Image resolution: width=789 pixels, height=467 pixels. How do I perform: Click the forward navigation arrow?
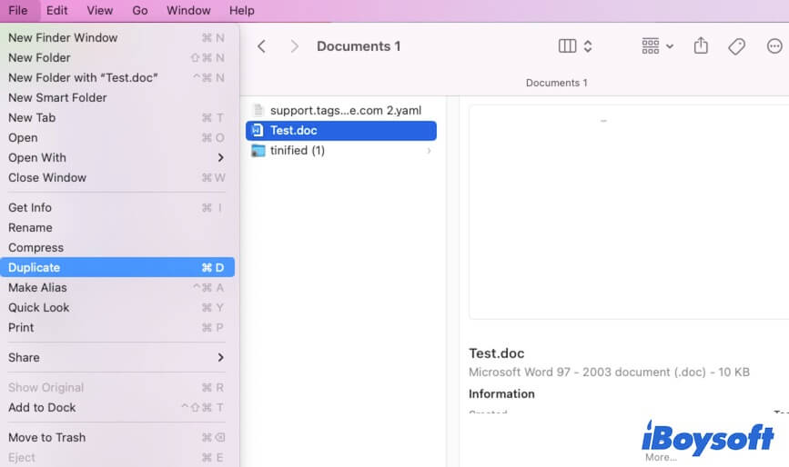click(x=294, y=46)
